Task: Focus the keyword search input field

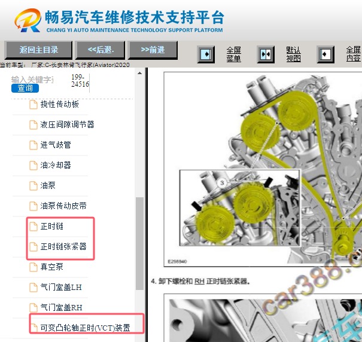Action: (x=32, y=80)
